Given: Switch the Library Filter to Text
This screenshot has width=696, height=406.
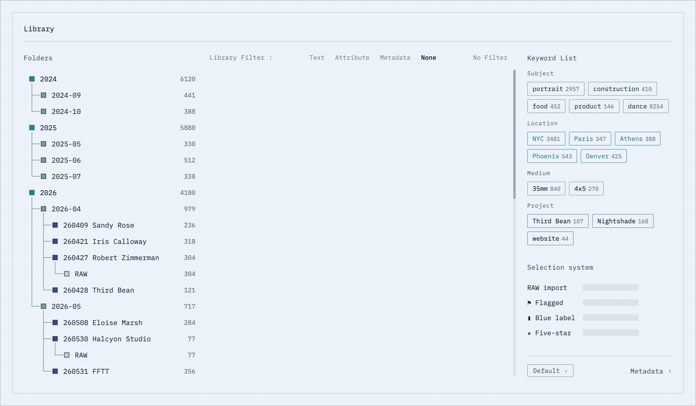Looking at the screenshot, I should [317, 58].
